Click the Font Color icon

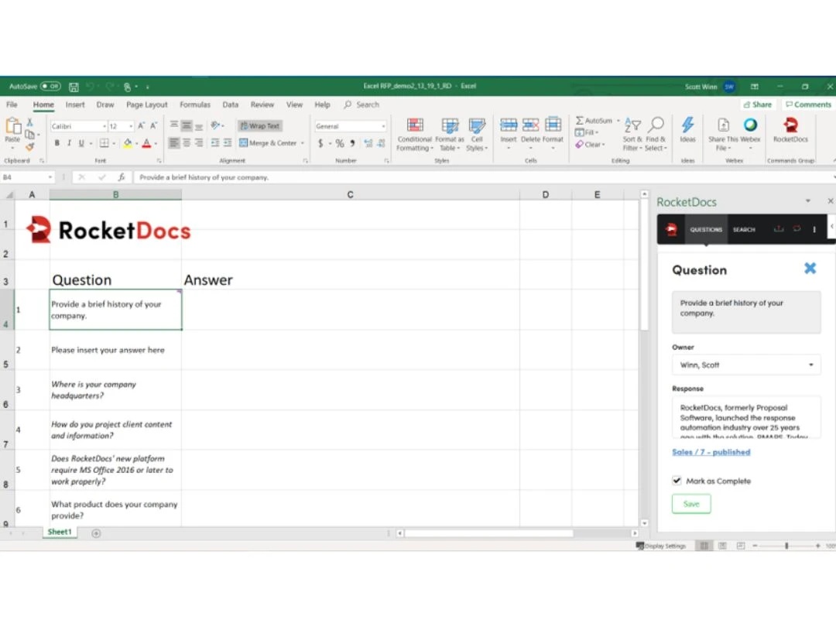[x=146, y=143]
